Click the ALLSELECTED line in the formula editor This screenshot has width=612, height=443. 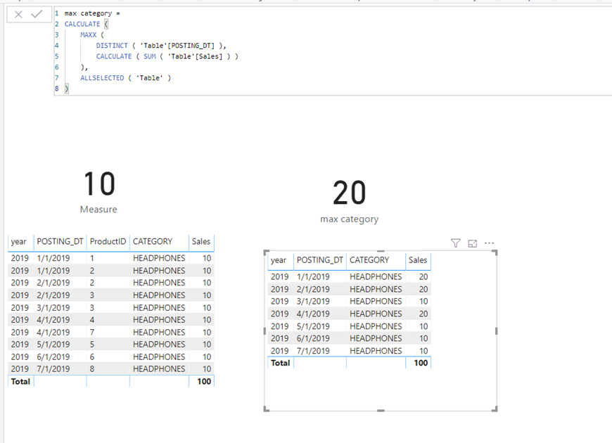point(125,78)
